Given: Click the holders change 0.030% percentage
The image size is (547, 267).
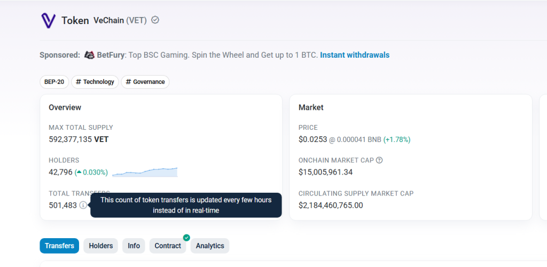Looking at the screenshot, I should pos(92,172).
